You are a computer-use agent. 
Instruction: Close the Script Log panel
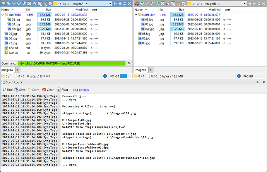tap(264, 82)
